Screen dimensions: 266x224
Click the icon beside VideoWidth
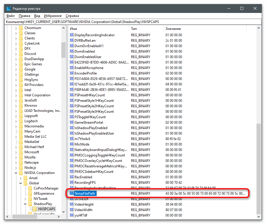tap(72, 210)
